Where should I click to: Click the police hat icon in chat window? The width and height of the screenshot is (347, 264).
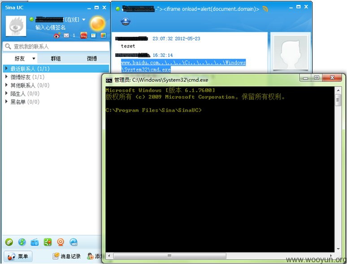[126, 22]
